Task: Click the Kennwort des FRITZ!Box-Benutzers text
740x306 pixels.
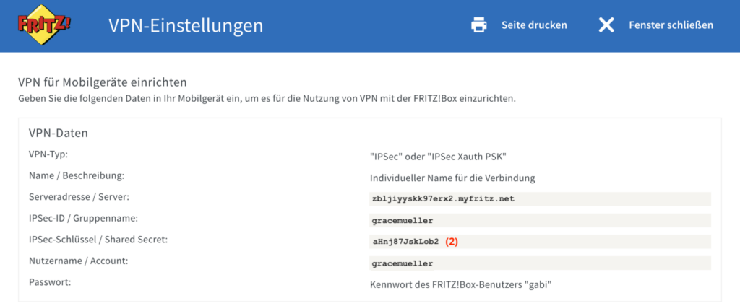Action: coord(460,285)
